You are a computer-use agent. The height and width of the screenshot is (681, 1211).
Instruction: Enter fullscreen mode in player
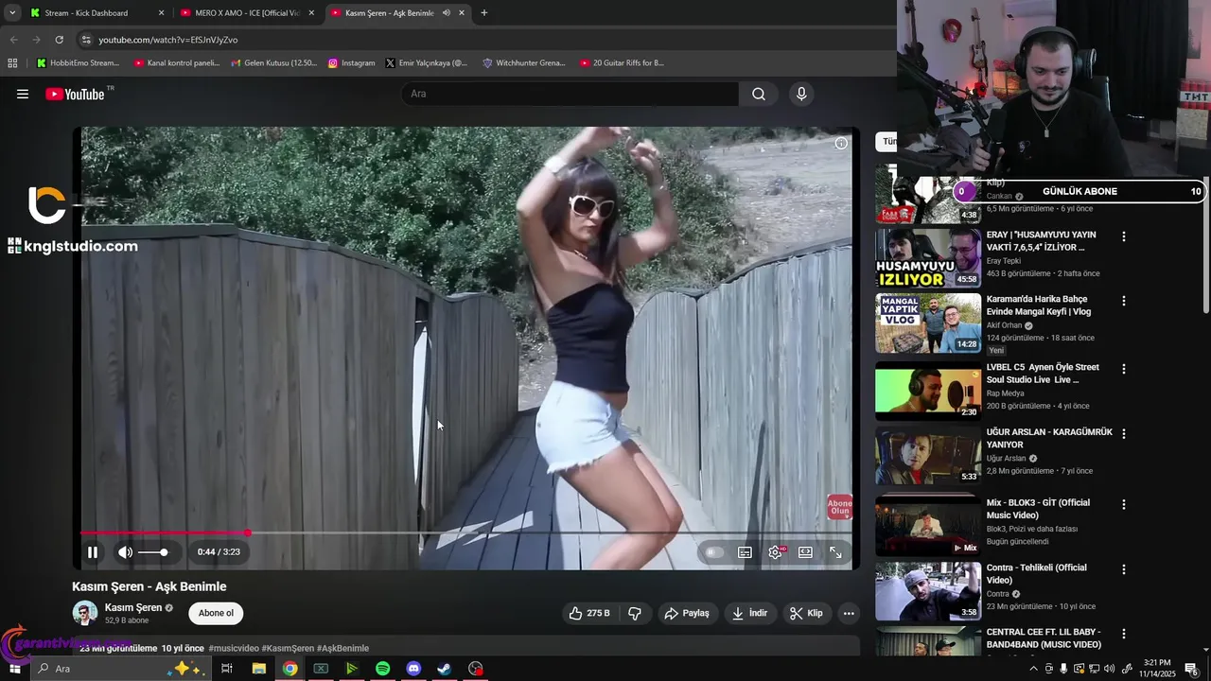coord(835,552)
